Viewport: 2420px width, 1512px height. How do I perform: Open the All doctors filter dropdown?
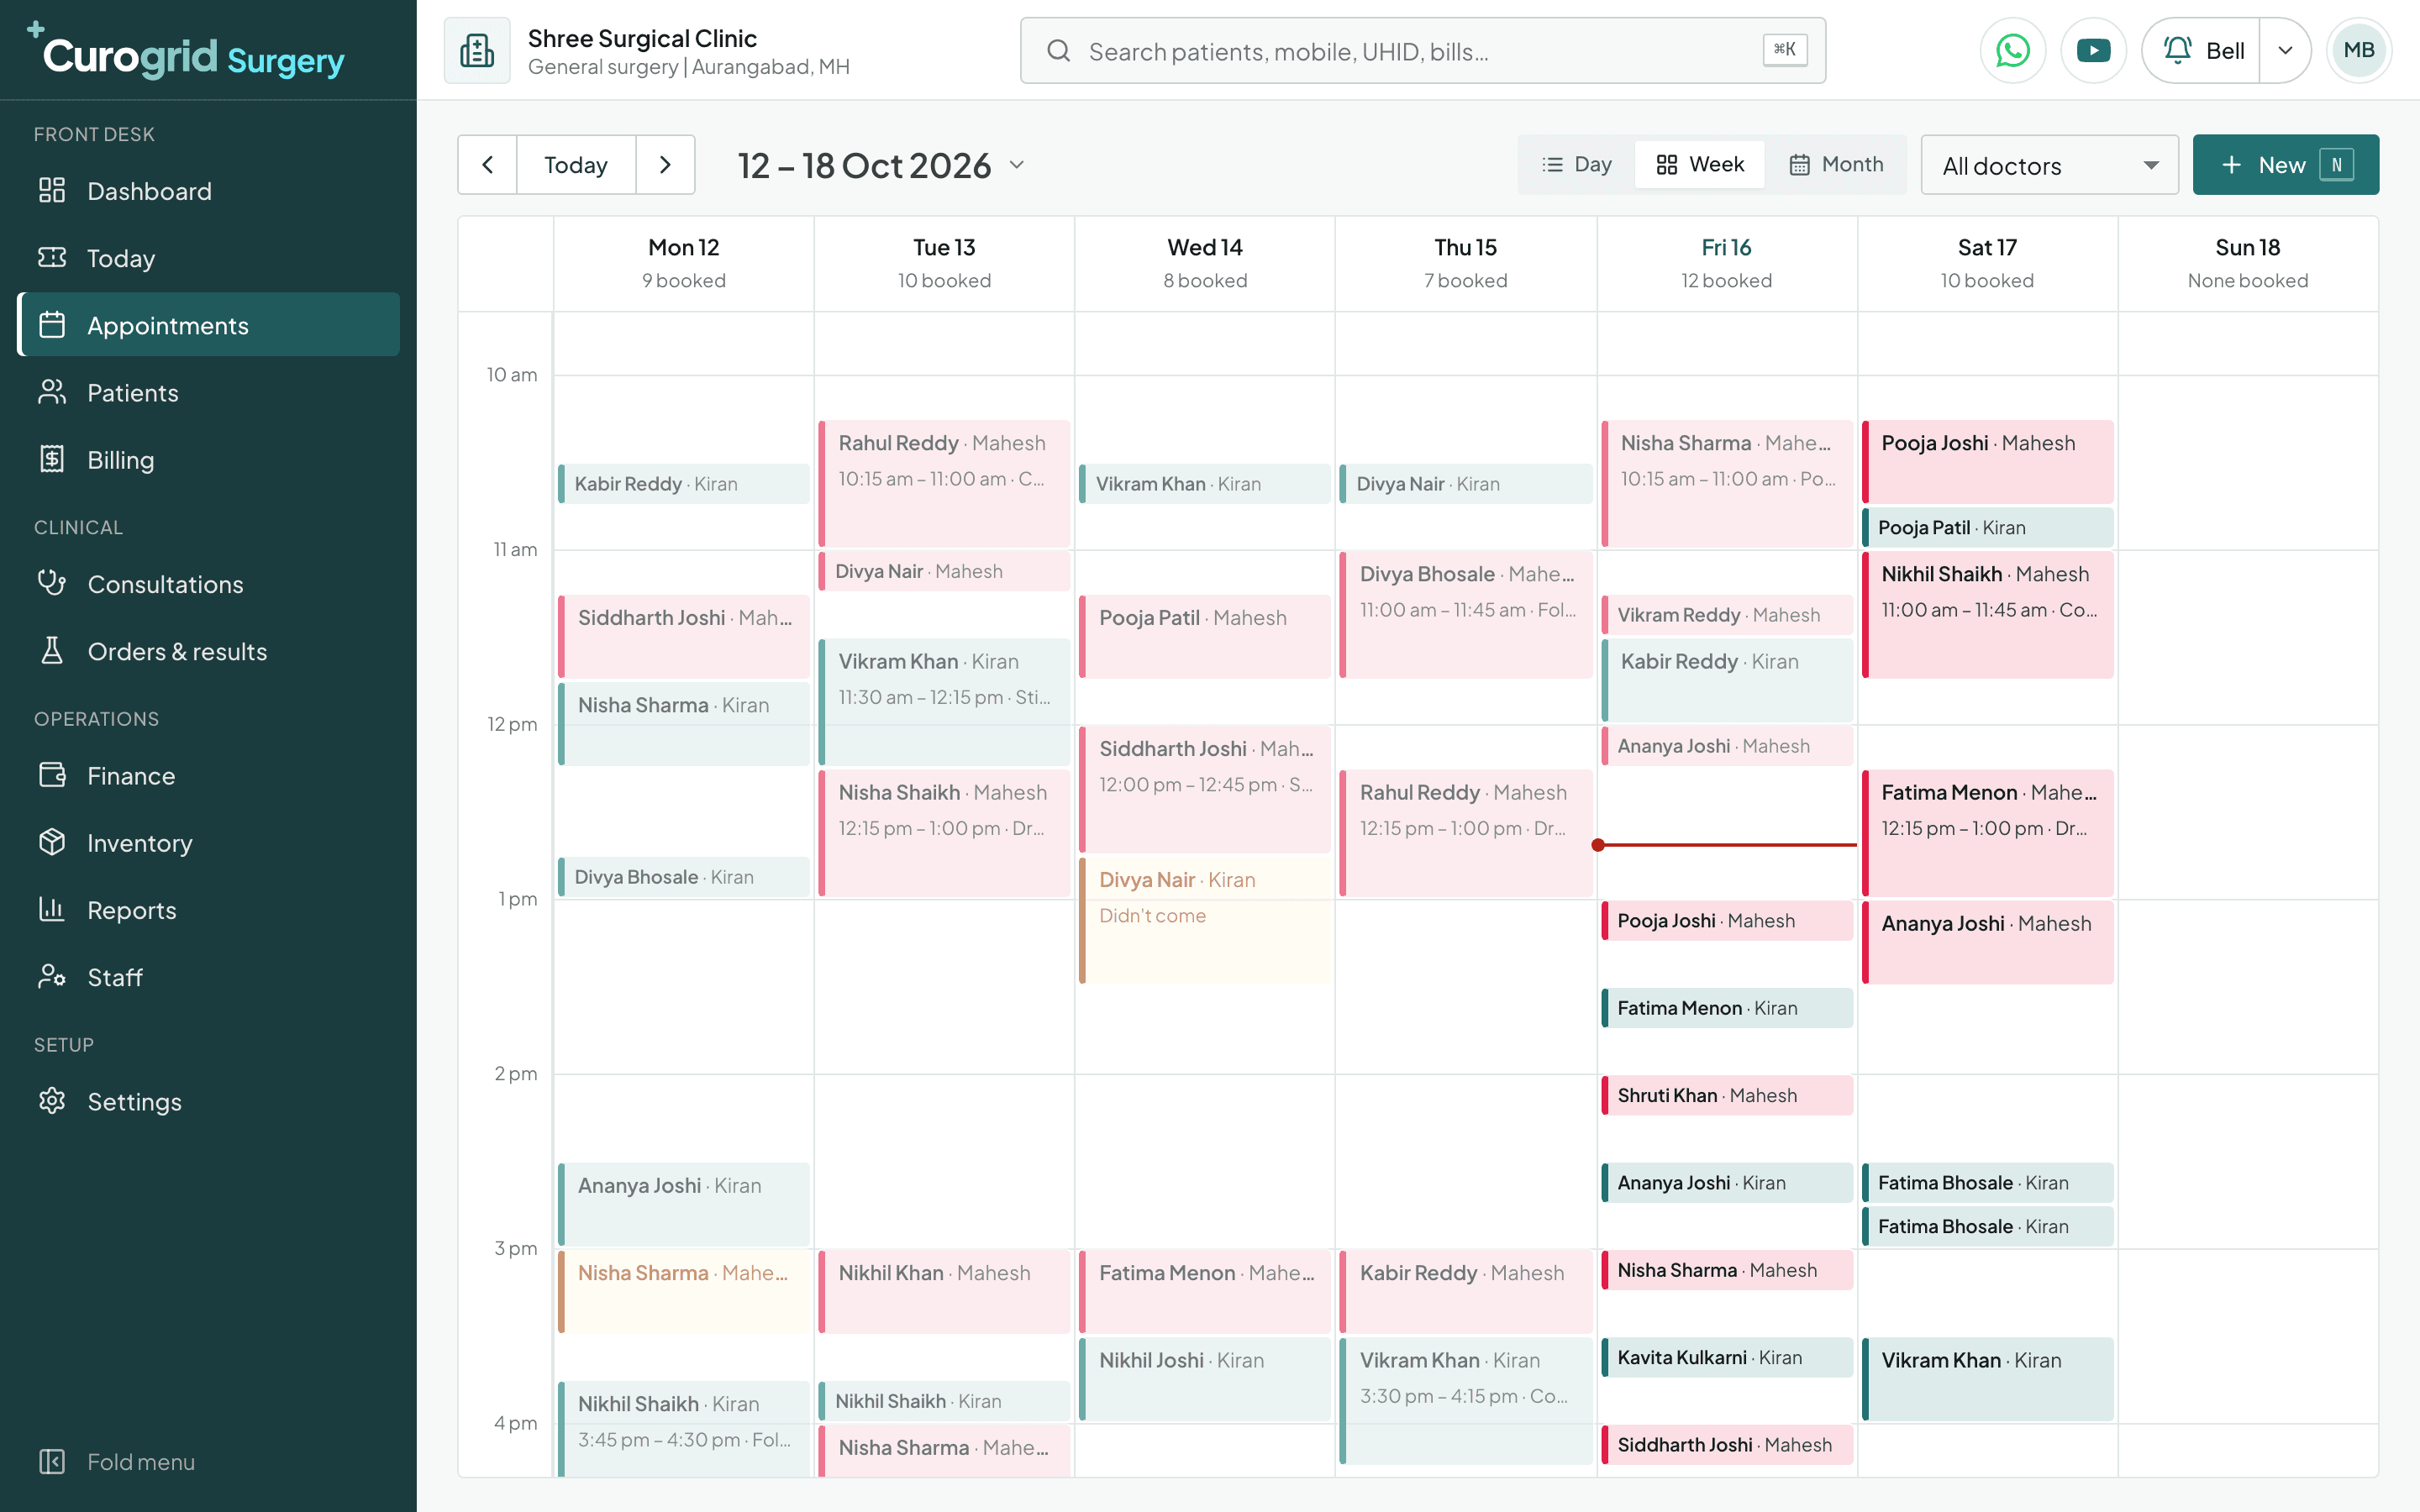click(2049, 165)
